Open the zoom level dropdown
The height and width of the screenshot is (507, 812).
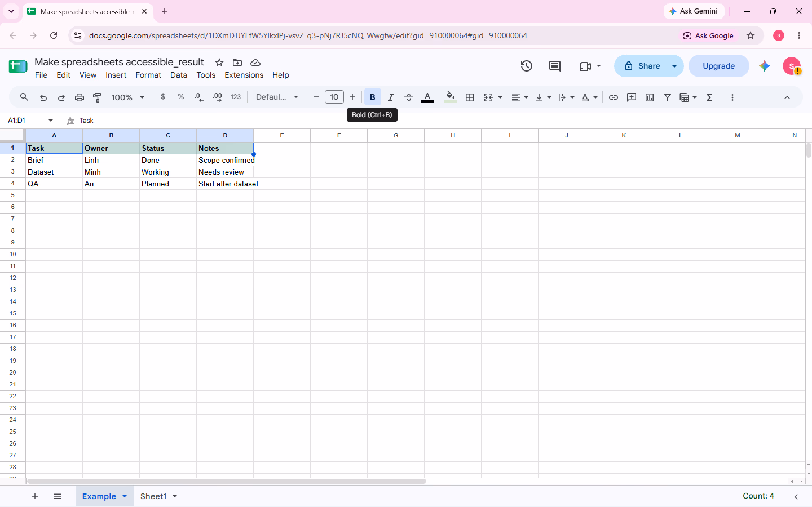pyautogui.click(x=128, y=97)
